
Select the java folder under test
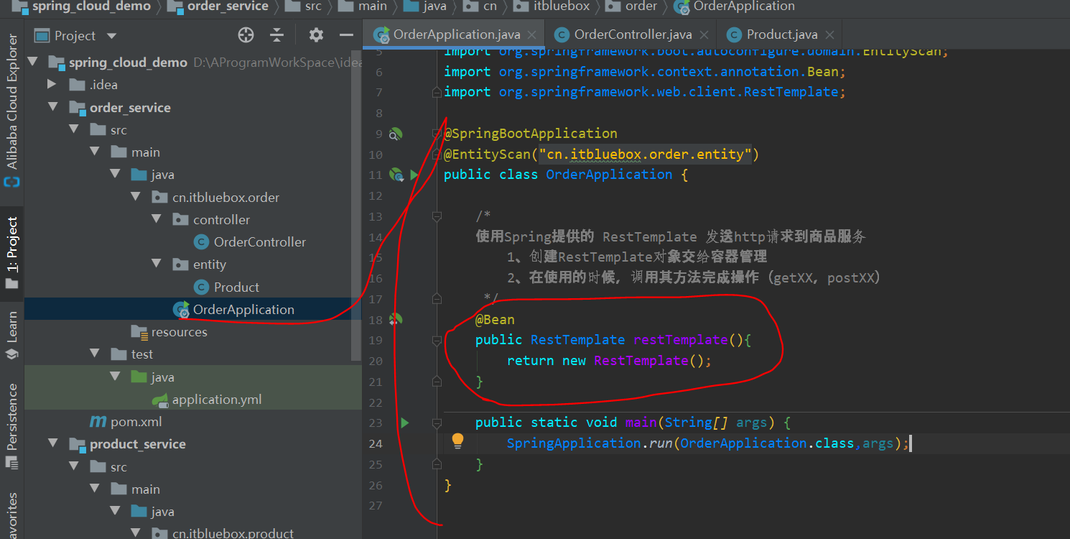[x=162, y=377]
